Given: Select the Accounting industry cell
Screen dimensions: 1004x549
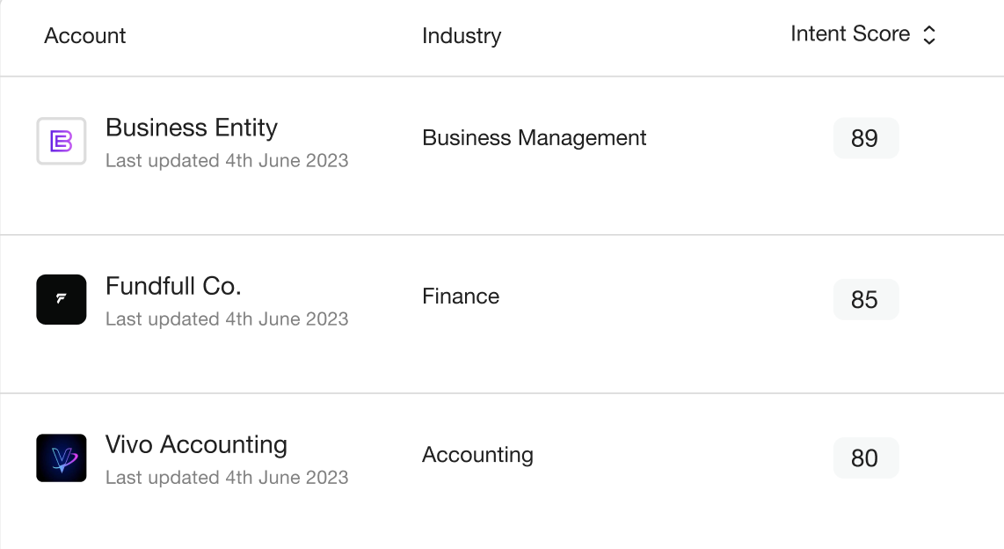Looking at the screenshot, I should [x=477, y=455].
